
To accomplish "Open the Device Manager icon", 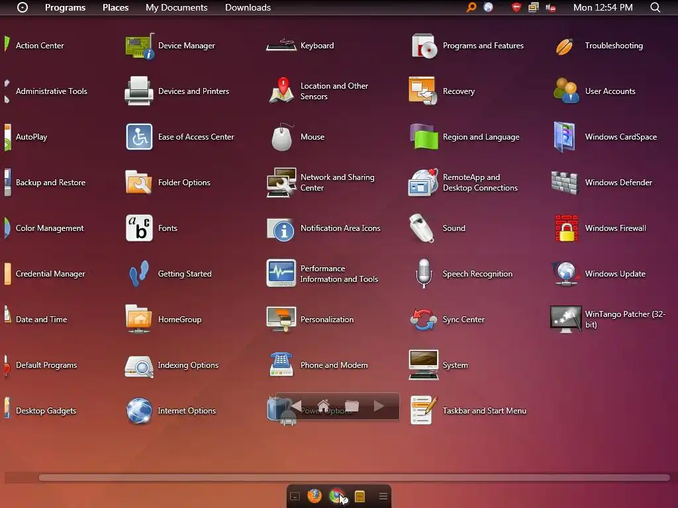I will point(139,46).
